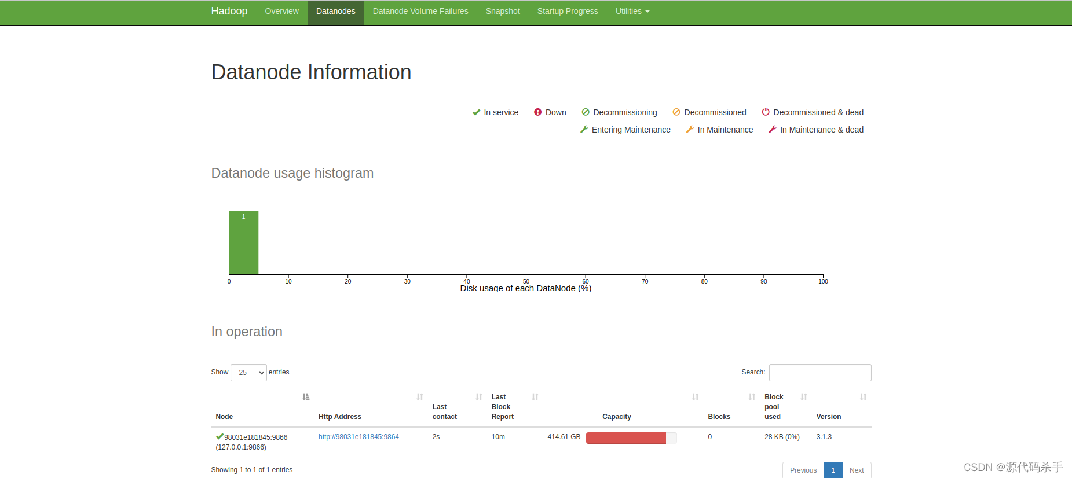The image size is (1072, 478).
Task: Click the 414.61 GB capacity value
Action: (x=564, y=437)
